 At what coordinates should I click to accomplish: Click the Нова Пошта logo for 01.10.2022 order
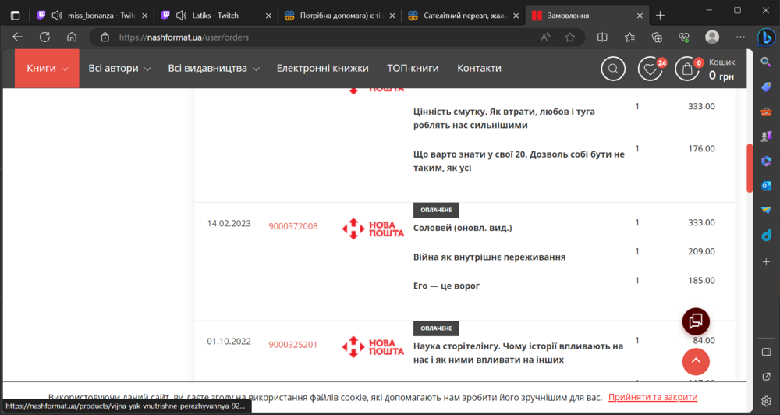coord(373,347)
